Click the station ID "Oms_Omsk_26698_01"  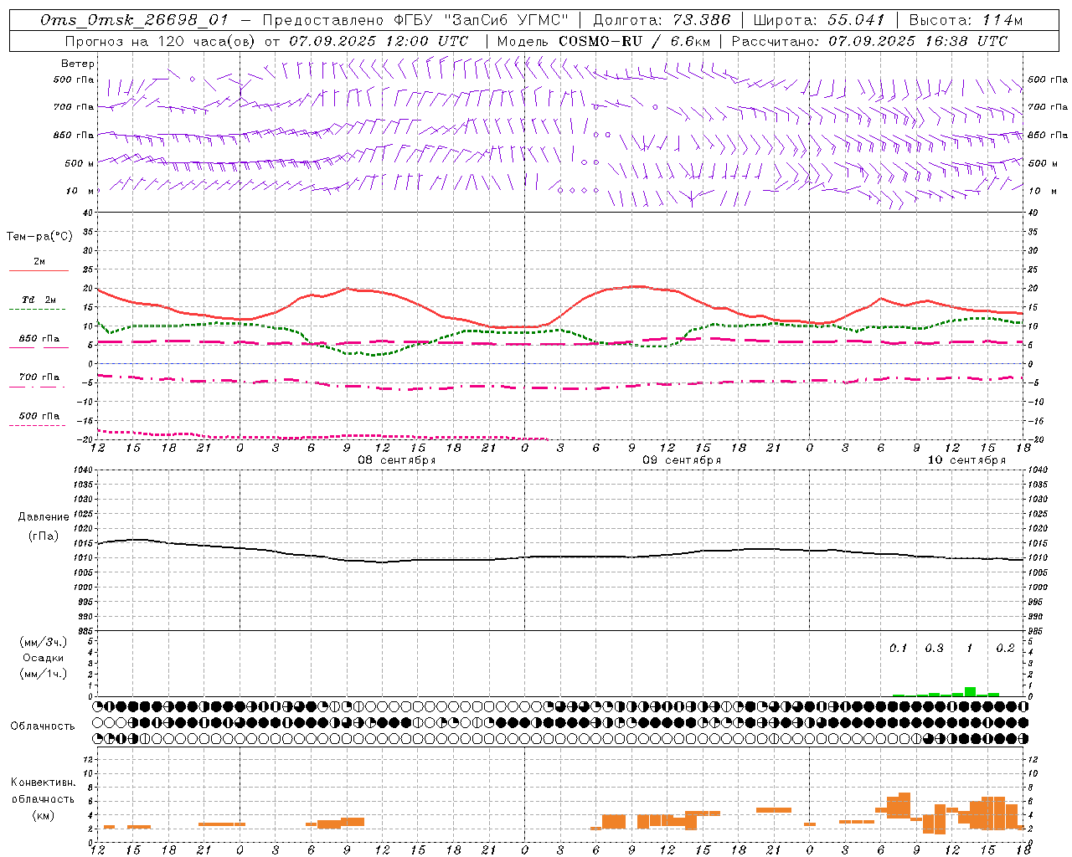pos(134,21)
